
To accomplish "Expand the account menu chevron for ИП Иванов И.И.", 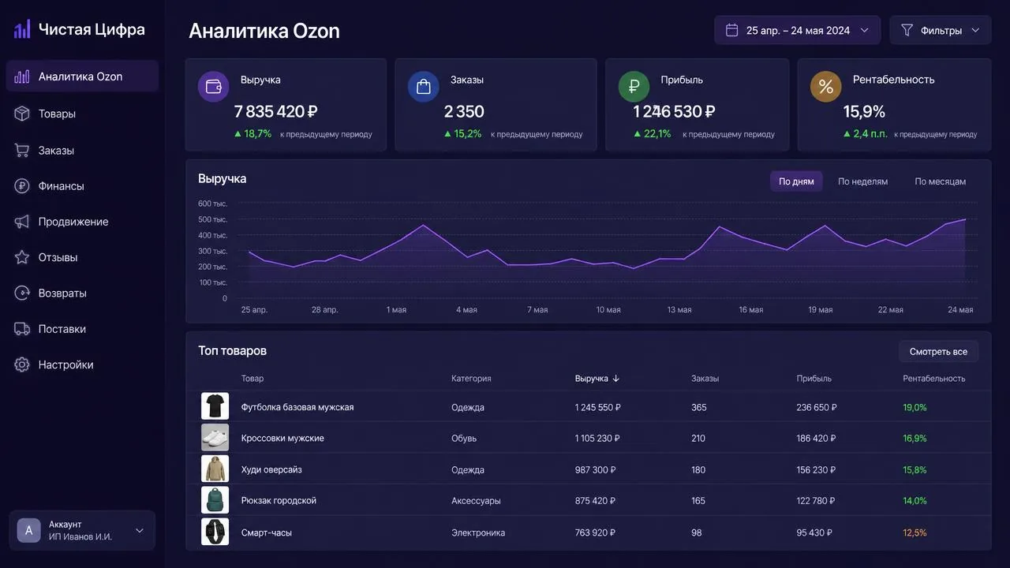I will tap(140, 530).
